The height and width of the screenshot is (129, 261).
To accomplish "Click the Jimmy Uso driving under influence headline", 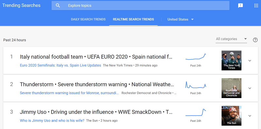I will 96,112.
